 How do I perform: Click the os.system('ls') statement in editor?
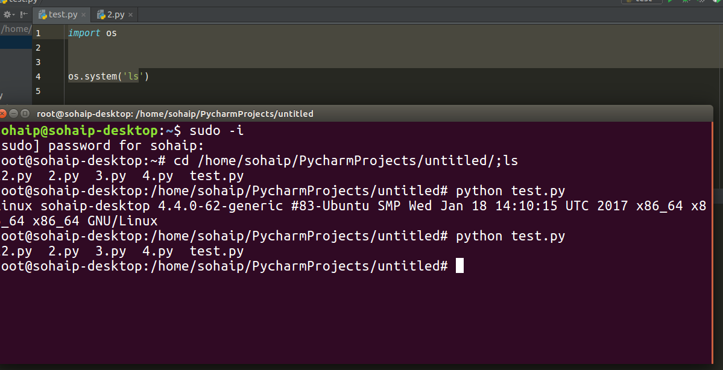click(x=108, y=77)
